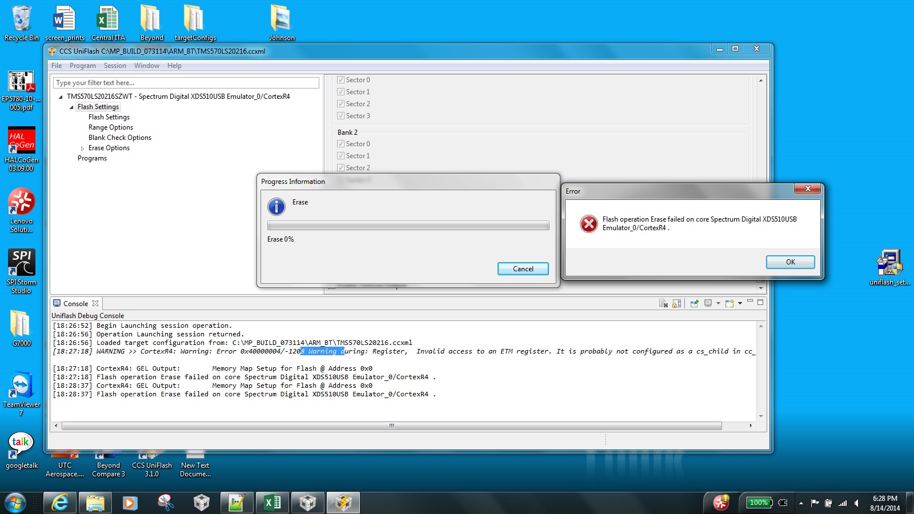Image resolution: width=914 pixels, height=514 pixels.
Task: Maximize the Console view panel
Action: (x=760, y=302)
